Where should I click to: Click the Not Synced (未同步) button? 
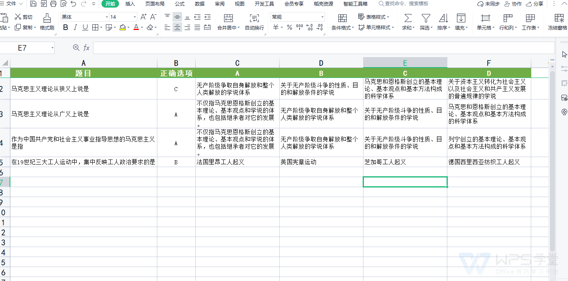click(489, 4)
